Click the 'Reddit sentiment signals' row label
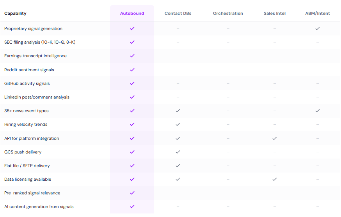 pos(29,70)
